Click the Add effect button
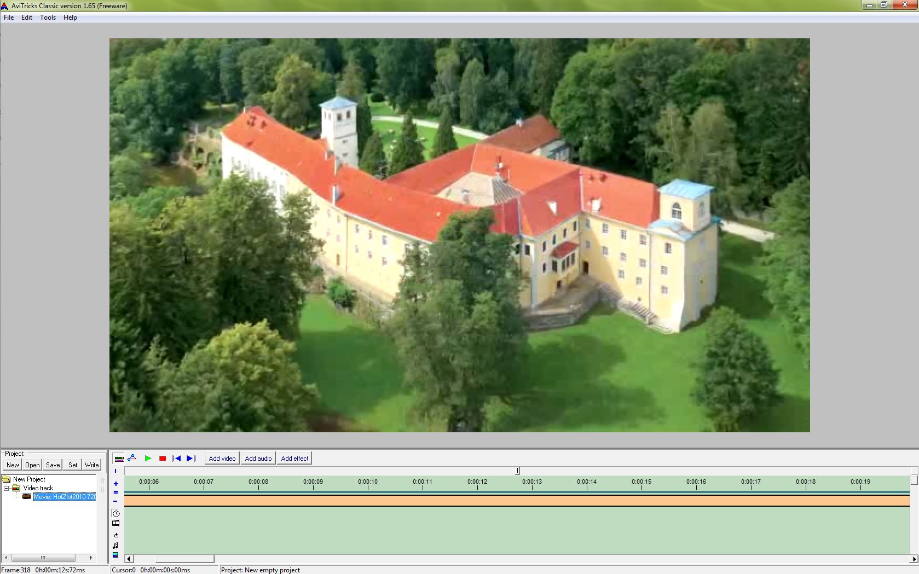This screenshot has width=919, height=574. pos(294,459)
